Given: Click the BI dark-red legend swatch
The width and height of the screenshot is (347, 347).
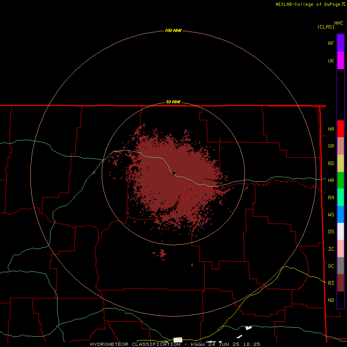Looking at the screenshot, I should pyautogui.click(x=340, y=283).
